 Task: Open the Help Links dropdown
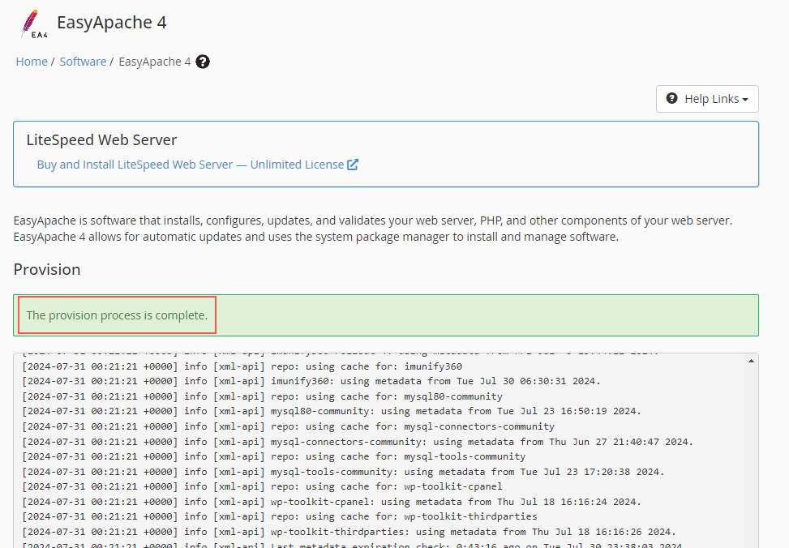(707, 99)
